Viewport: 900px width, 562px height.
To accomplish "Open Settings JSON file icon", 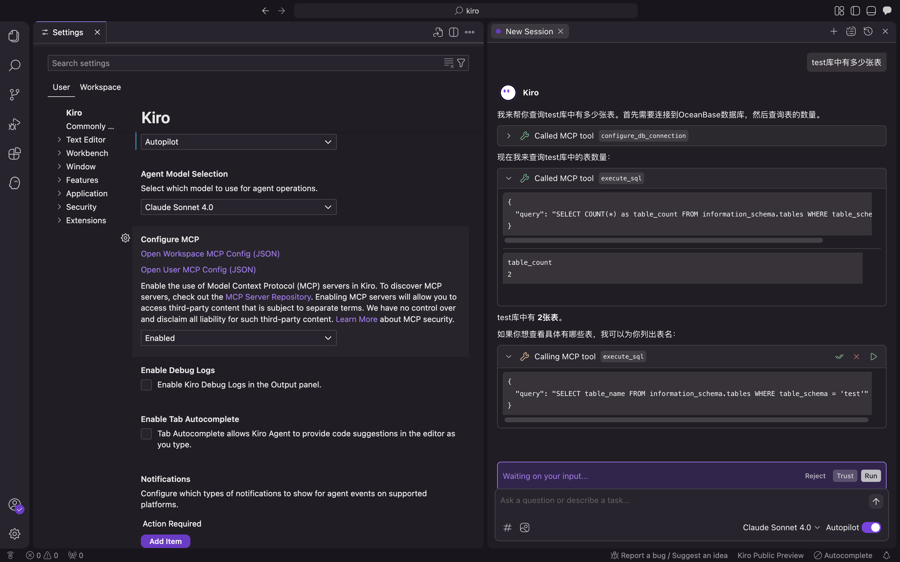I will pos(438,32).
